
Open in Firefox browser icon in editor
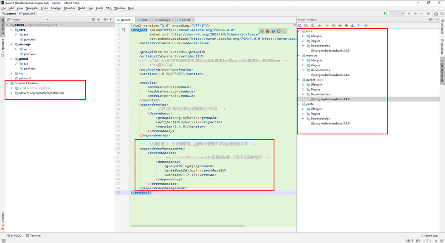pos(268,31)
